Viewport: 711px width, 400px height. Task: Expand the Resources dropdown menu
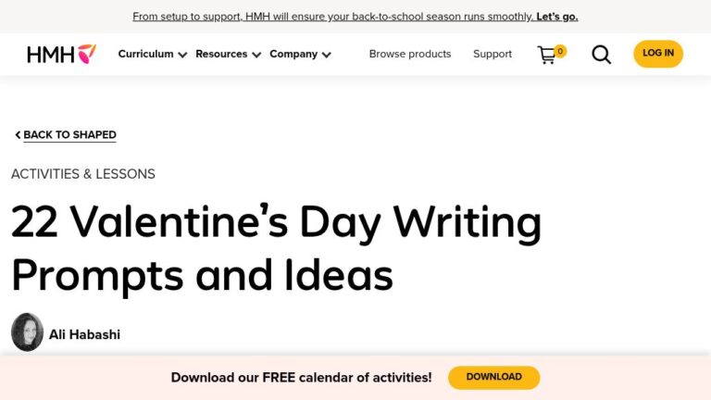pyautogui.click(x=228, y=54)
